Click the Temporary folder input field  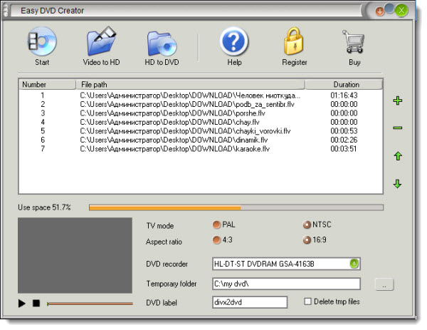[x=286, y=284]
